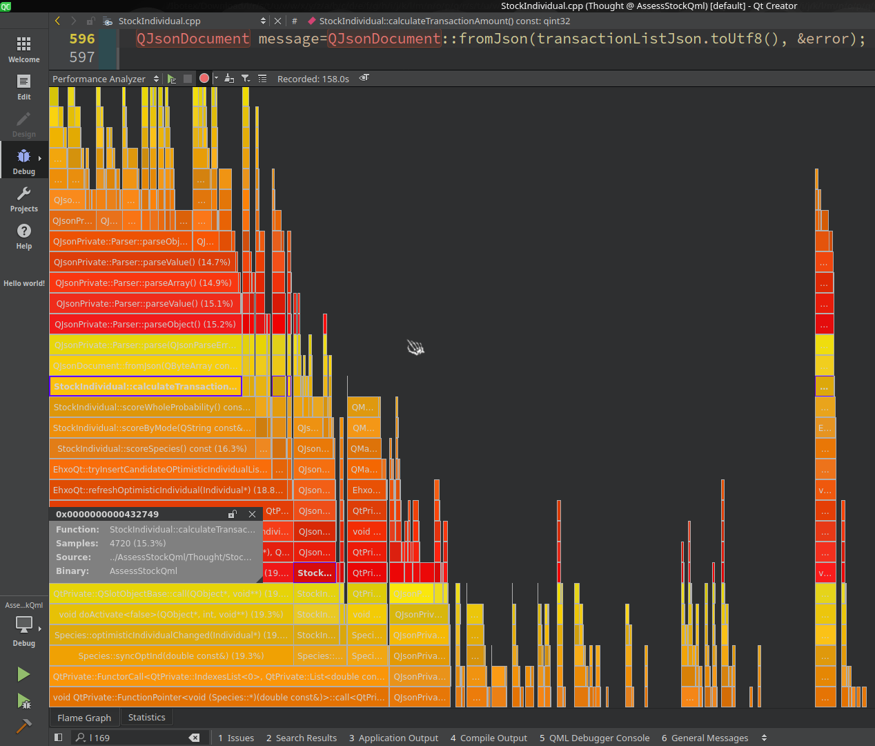The image size is (875, 746).
Task: Click the list view options icon
Action: [262, 79]
